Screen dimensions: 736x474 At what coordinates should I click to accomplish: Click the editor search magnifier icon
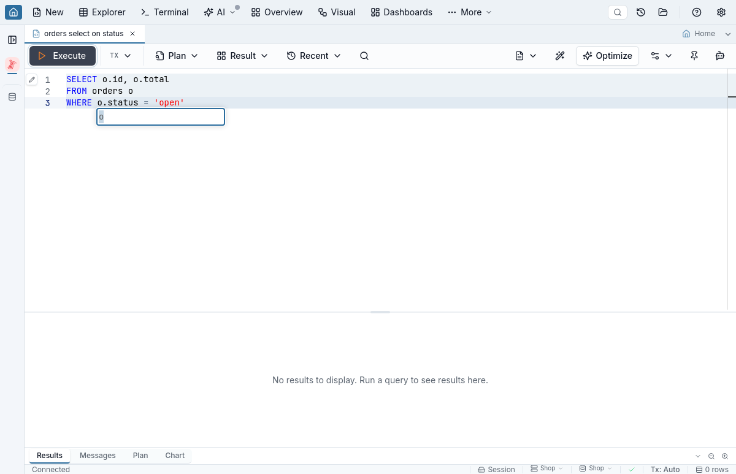[364, 56]
